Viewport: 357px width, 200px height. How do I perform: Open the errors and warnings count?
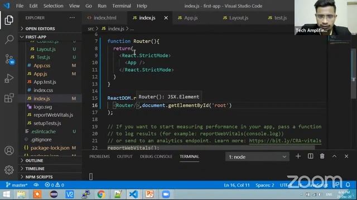(x=55, y=185)
